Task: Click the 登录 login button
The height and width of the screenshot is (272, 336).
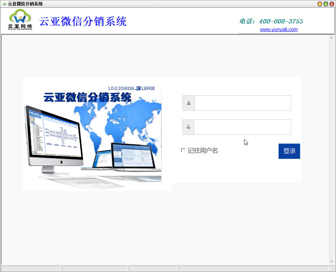Action: click(289, 151)
